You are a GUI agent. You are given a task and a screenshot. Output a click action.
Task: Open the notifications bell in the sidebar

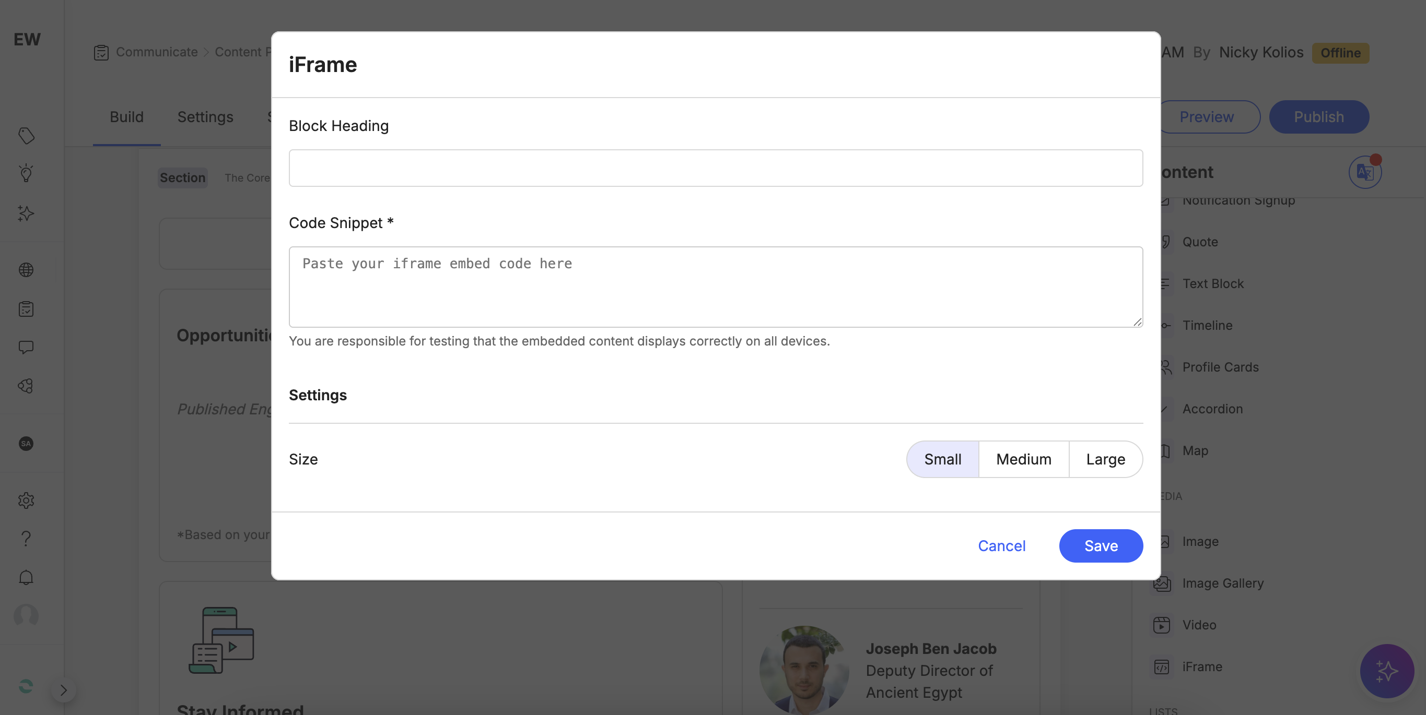click(26, 577)
